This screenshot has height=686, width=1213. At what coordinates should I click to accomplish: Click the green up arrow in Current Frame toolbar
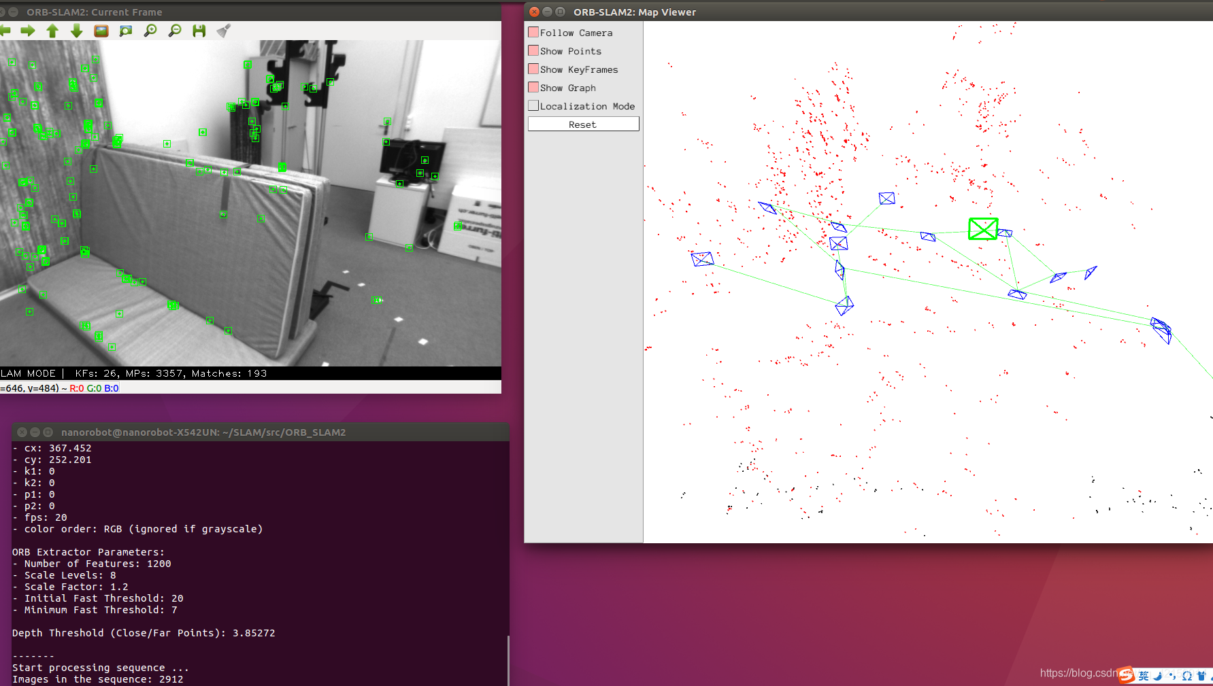pos(52,31)
